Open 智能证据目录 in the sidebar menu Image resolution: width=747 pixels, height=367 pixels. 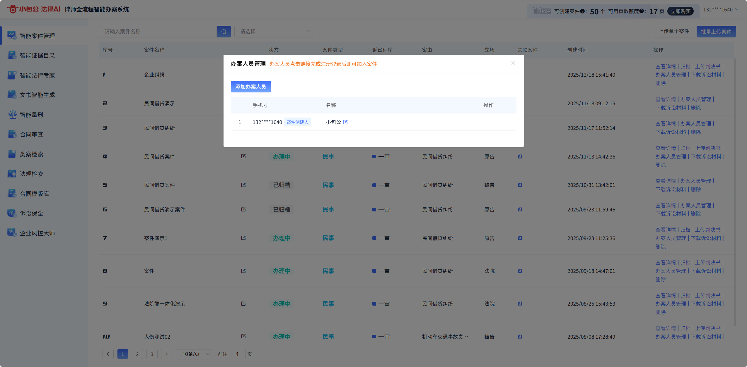[37, 56]
